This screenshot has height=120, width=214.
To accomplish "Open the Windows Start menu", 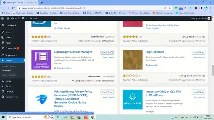I will click(3, 117).
